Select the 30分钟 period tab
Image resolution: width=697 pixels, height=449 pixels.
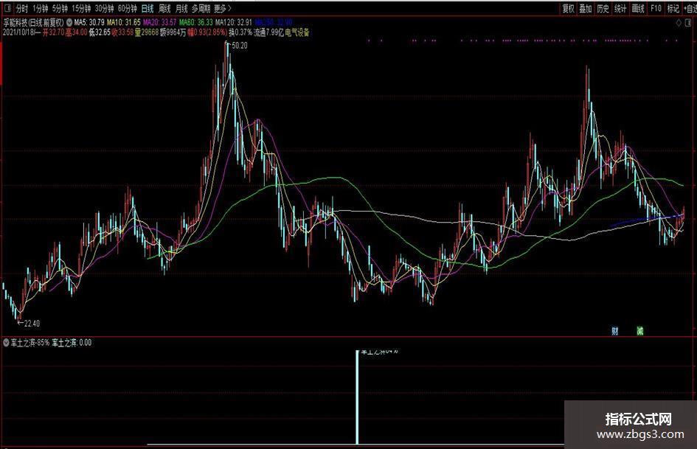pyautogui.click(x=105, y=8)
